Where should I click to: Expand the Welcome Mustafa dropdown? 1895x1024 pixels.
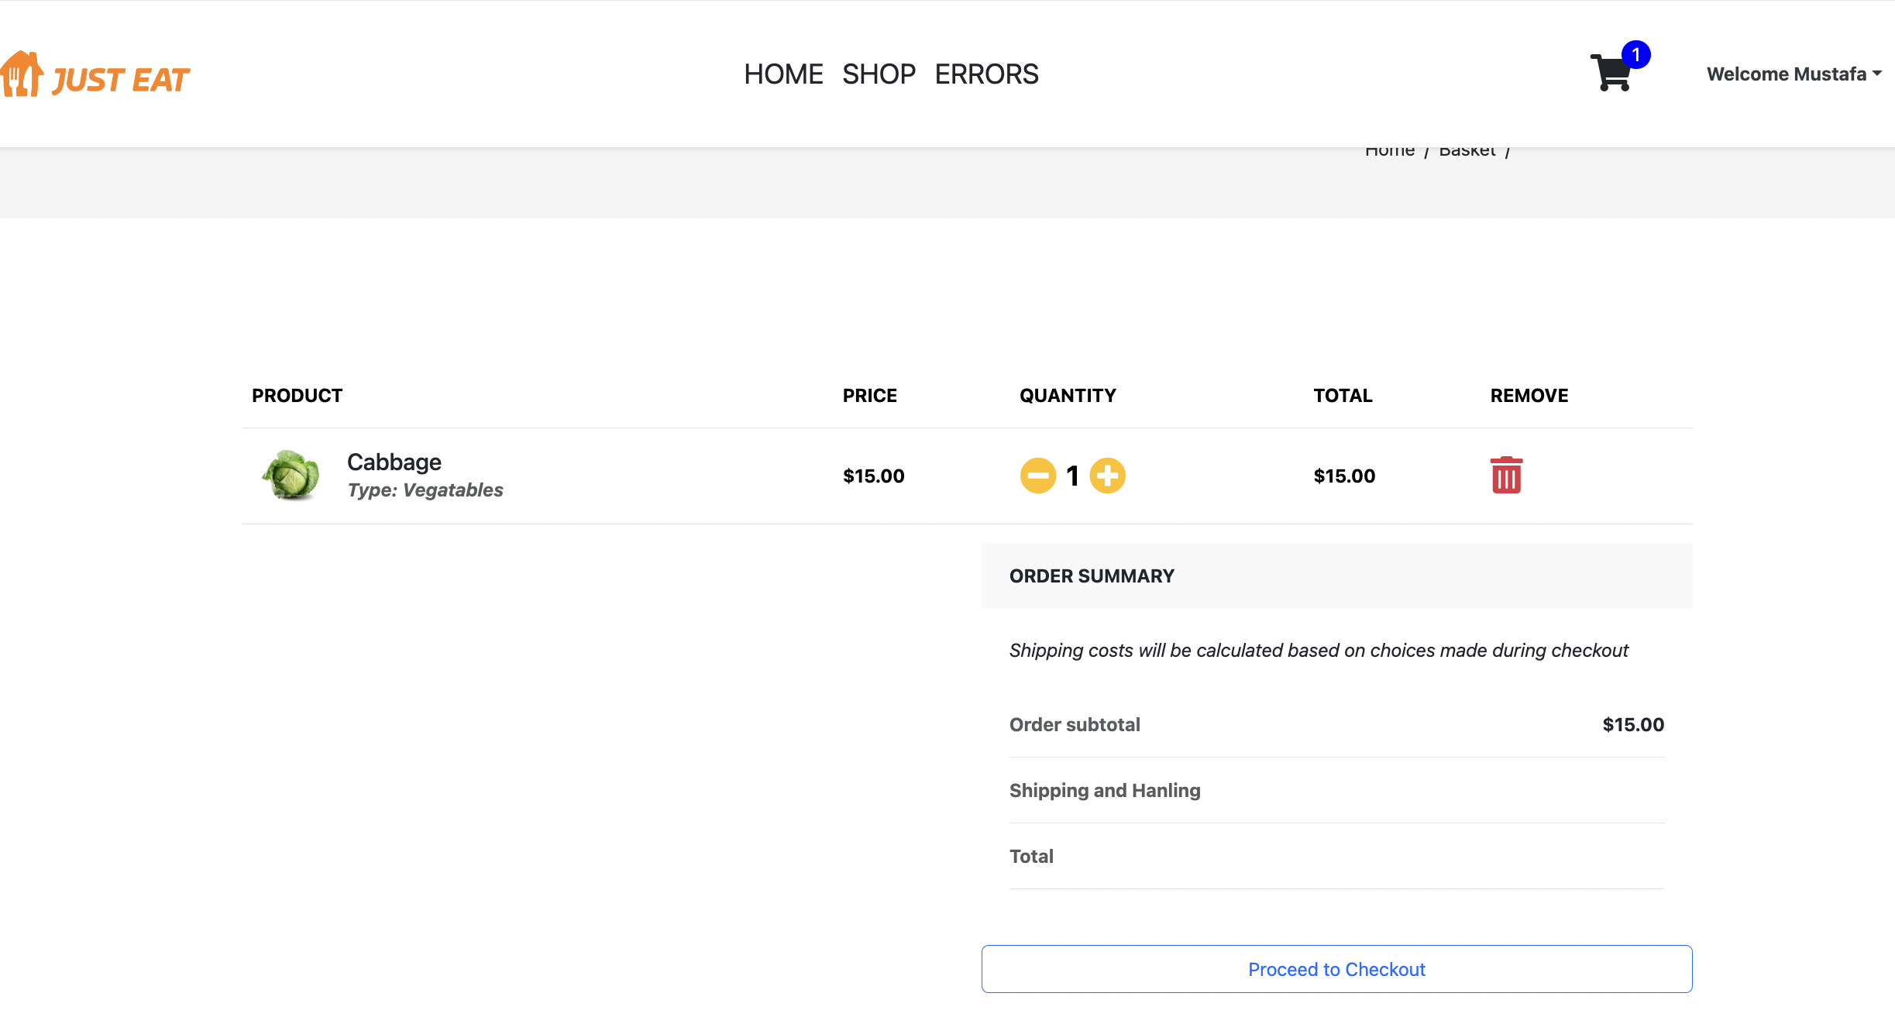[1786, 74]
